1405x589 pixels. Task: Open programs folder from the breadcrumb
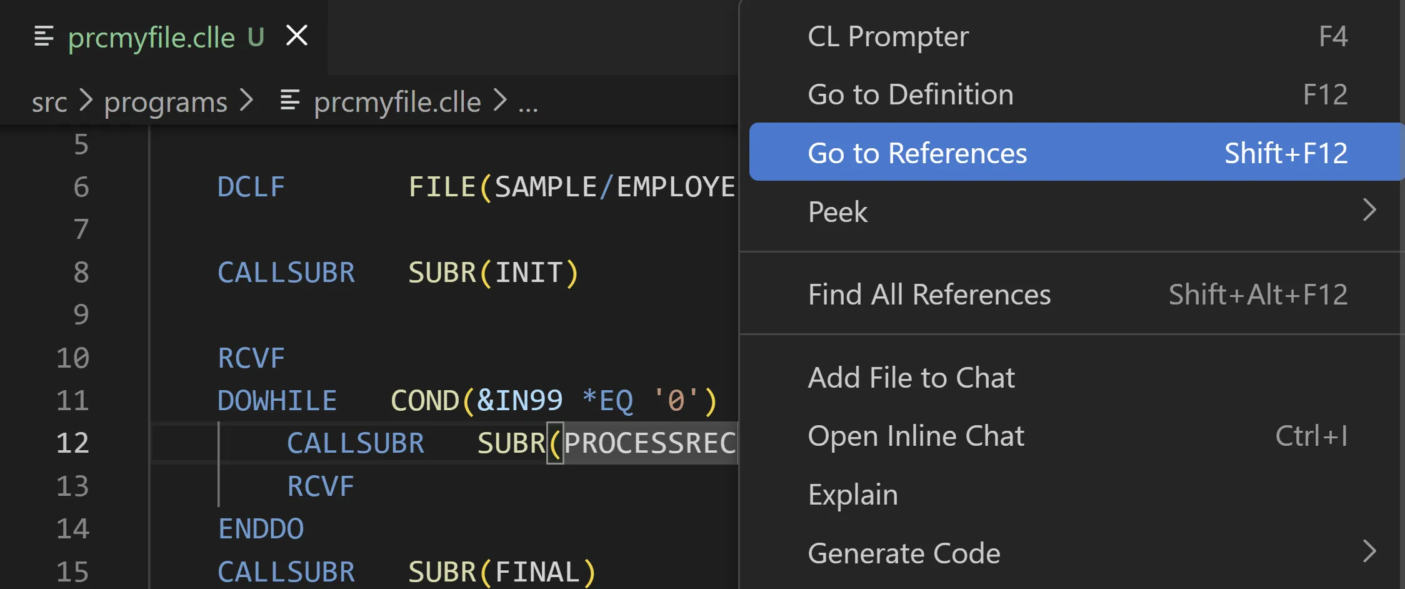[x=165, y=102]
